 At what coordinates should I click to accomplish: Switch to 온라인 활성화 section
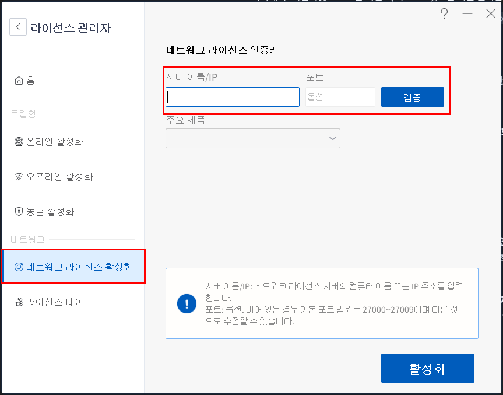[x=55, y=141]
